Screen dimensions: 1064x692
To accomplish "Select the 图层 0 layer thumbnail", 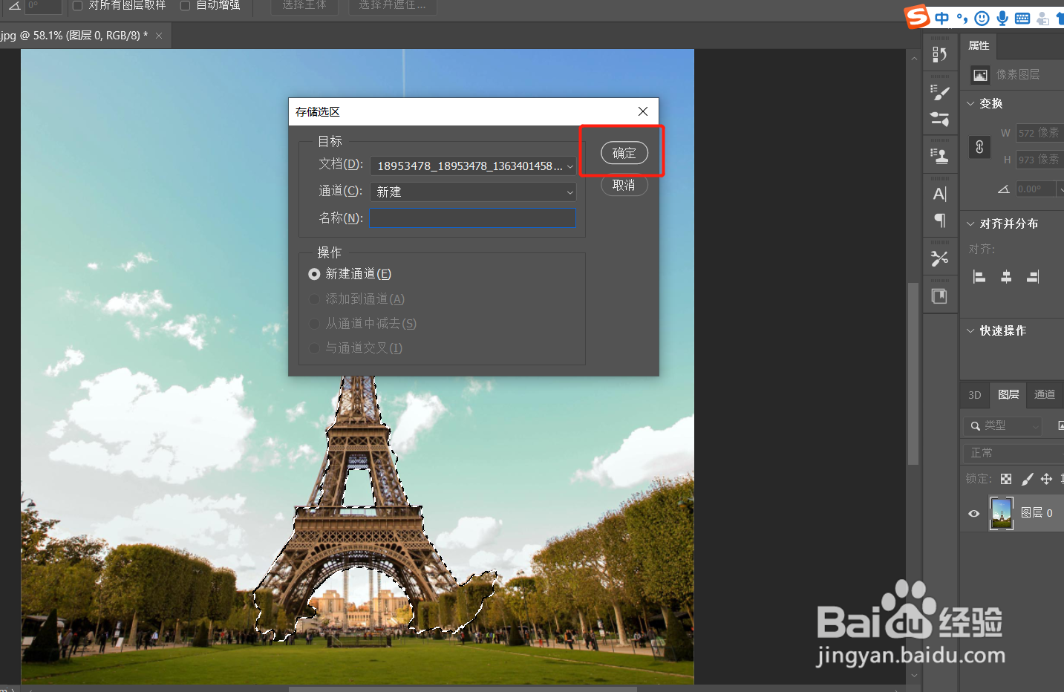I will point(1002,513).
